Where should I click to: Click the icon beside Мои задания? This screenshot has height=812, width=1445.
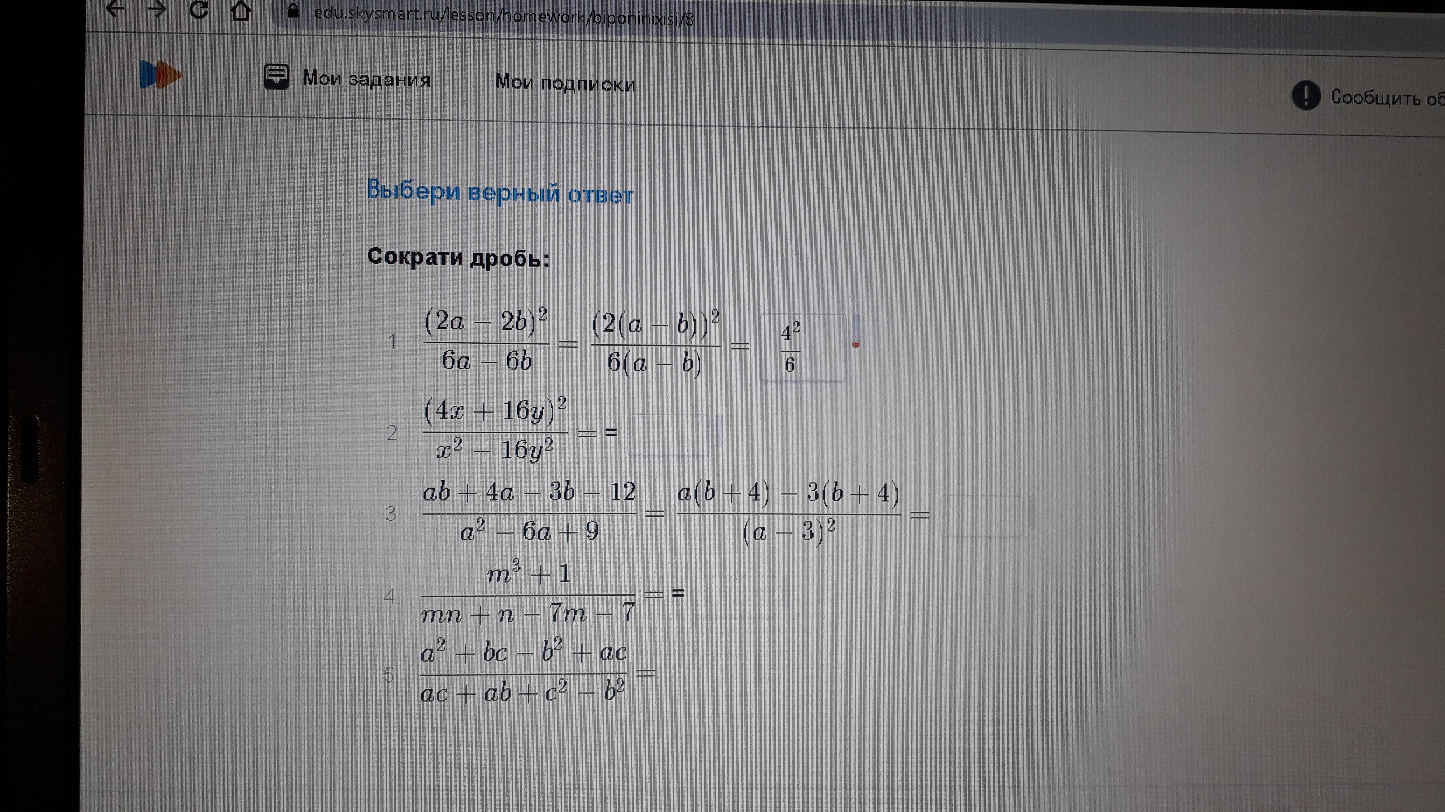(x=276, y=77)
